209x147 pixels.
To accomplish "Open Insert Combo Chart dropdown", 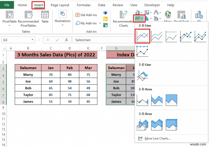I will coord(158,18).
